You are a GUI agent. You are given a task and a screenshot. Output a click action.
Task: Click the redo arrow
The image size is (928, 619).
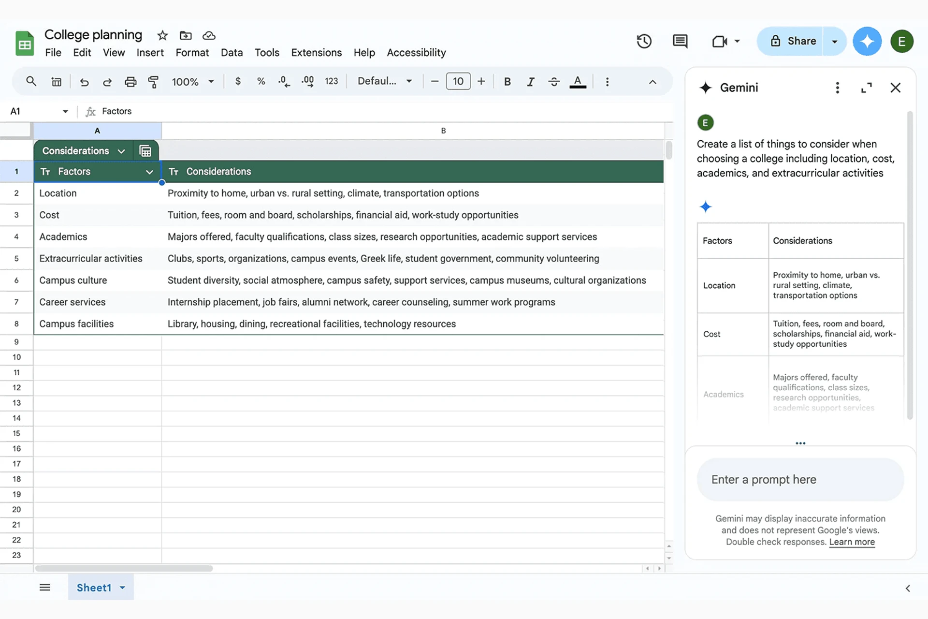pos(107,82)
